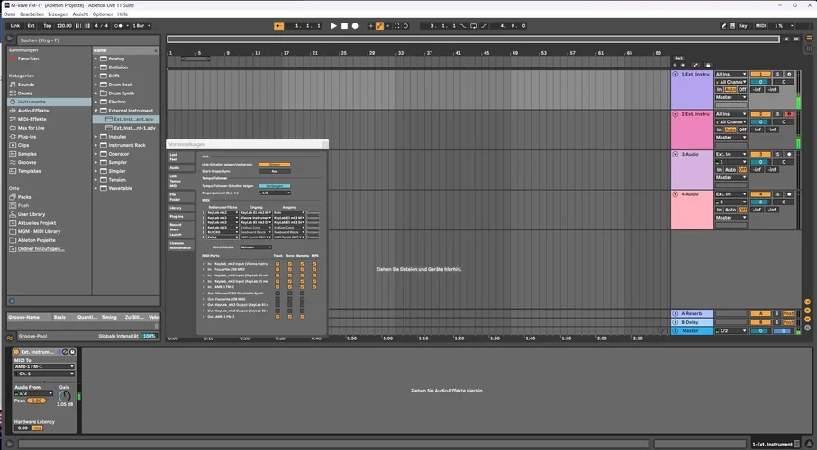817x450 pixels.
Task: Click the Verbergen Tempo-Follower button
Action: tap(275, 186)
